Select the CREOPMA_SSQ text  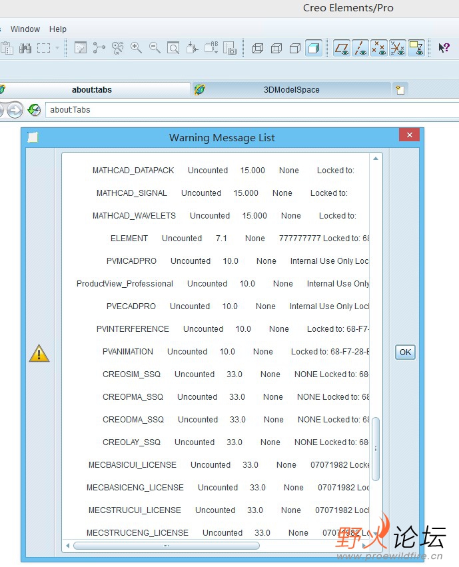(133, 397)
